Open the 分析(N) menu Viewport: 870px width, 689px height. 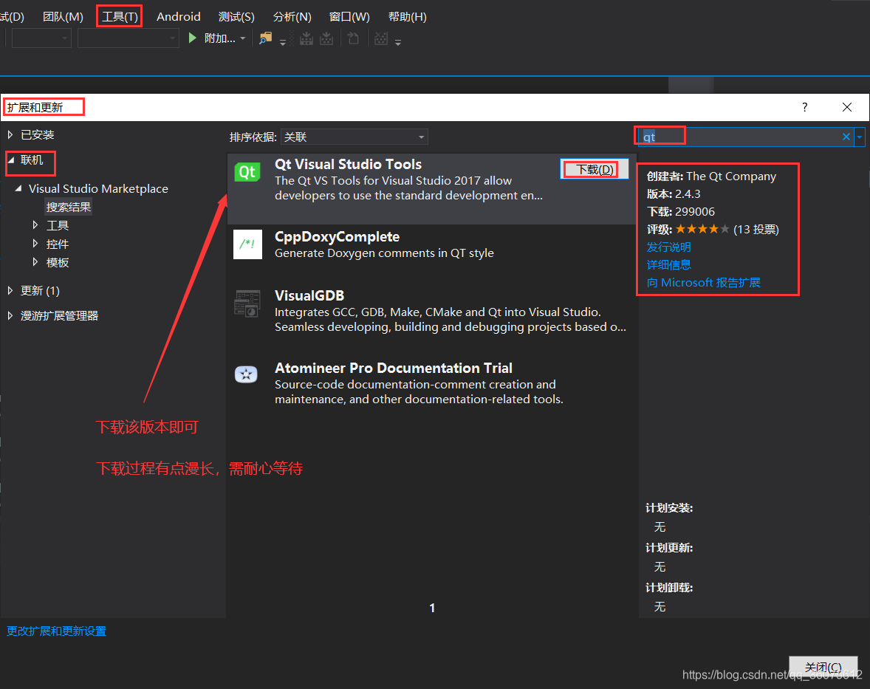point(292,17)
